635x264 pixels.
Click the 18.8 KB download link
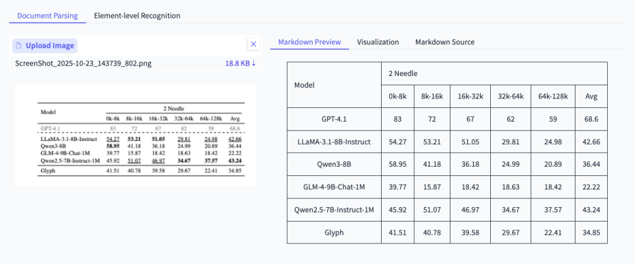pyautogui.click(x=241, y=64)
